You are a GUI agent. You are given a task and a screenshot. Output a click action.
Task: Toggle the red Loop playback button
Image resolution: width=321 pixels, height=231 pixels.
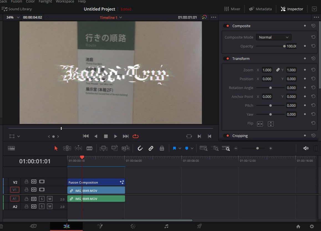coord(136,136)
